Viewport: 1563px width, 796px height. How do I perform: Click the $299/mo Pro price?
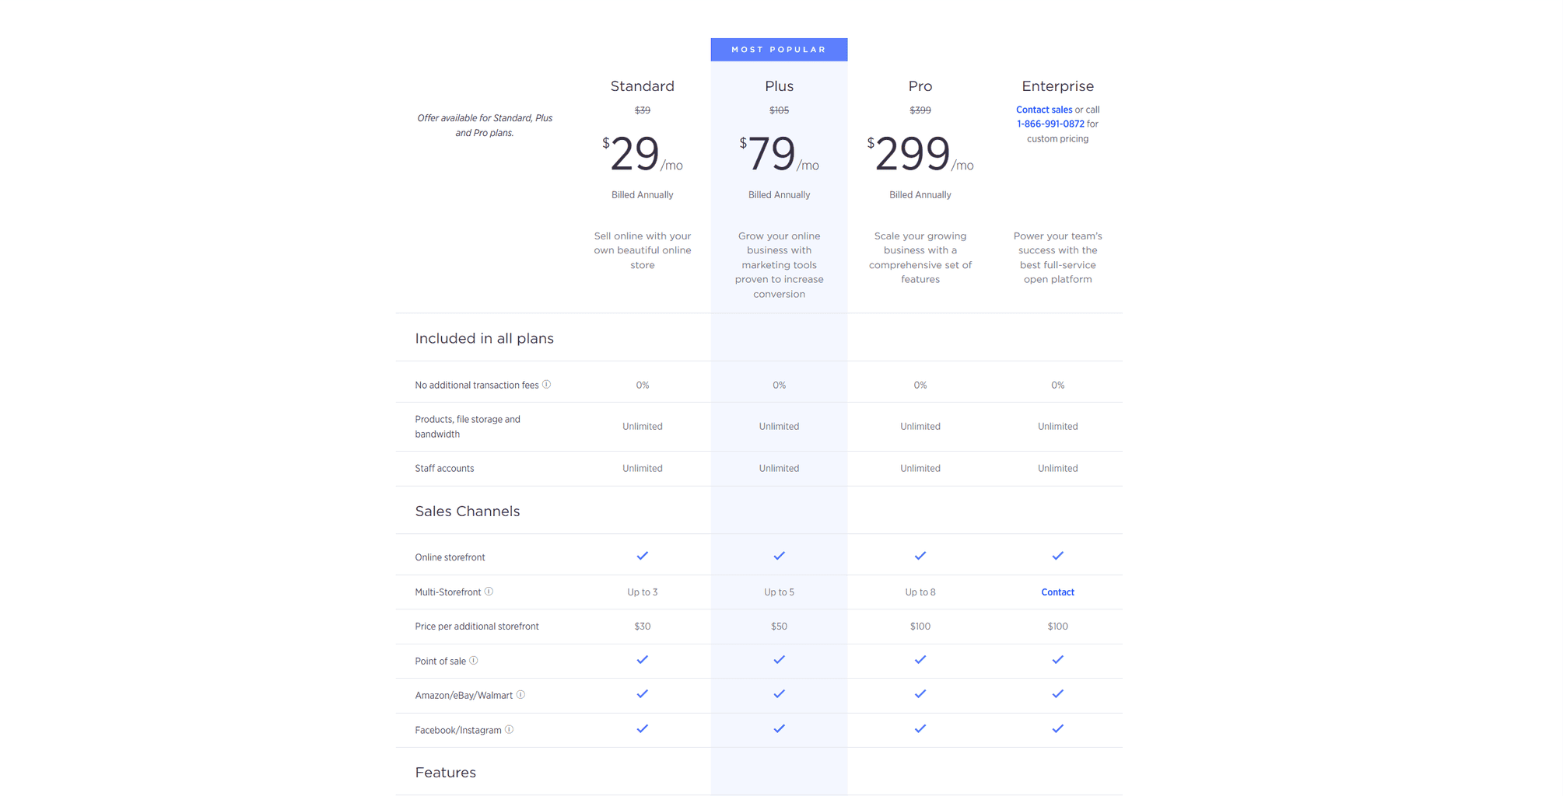click(x=920, y=154)
